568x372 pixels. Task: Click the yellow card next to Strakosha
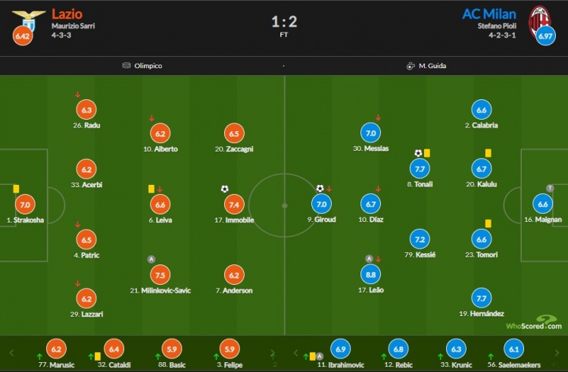pyautogui.click(x=16, y=189)
